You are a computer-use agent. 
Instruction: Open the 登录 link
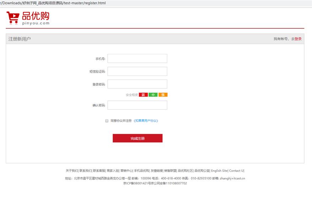298,39
